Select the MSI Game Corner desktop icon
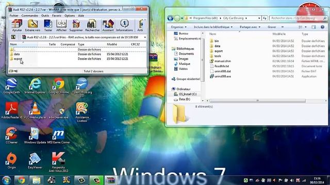Viewport: 330px width, 185px height. coord(58,136)
